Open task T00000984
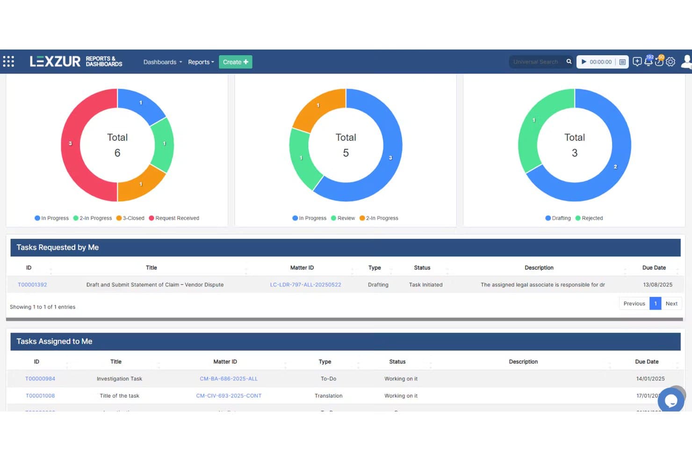The width and height of the screenshot is (692, 461). tap(40, 379)
